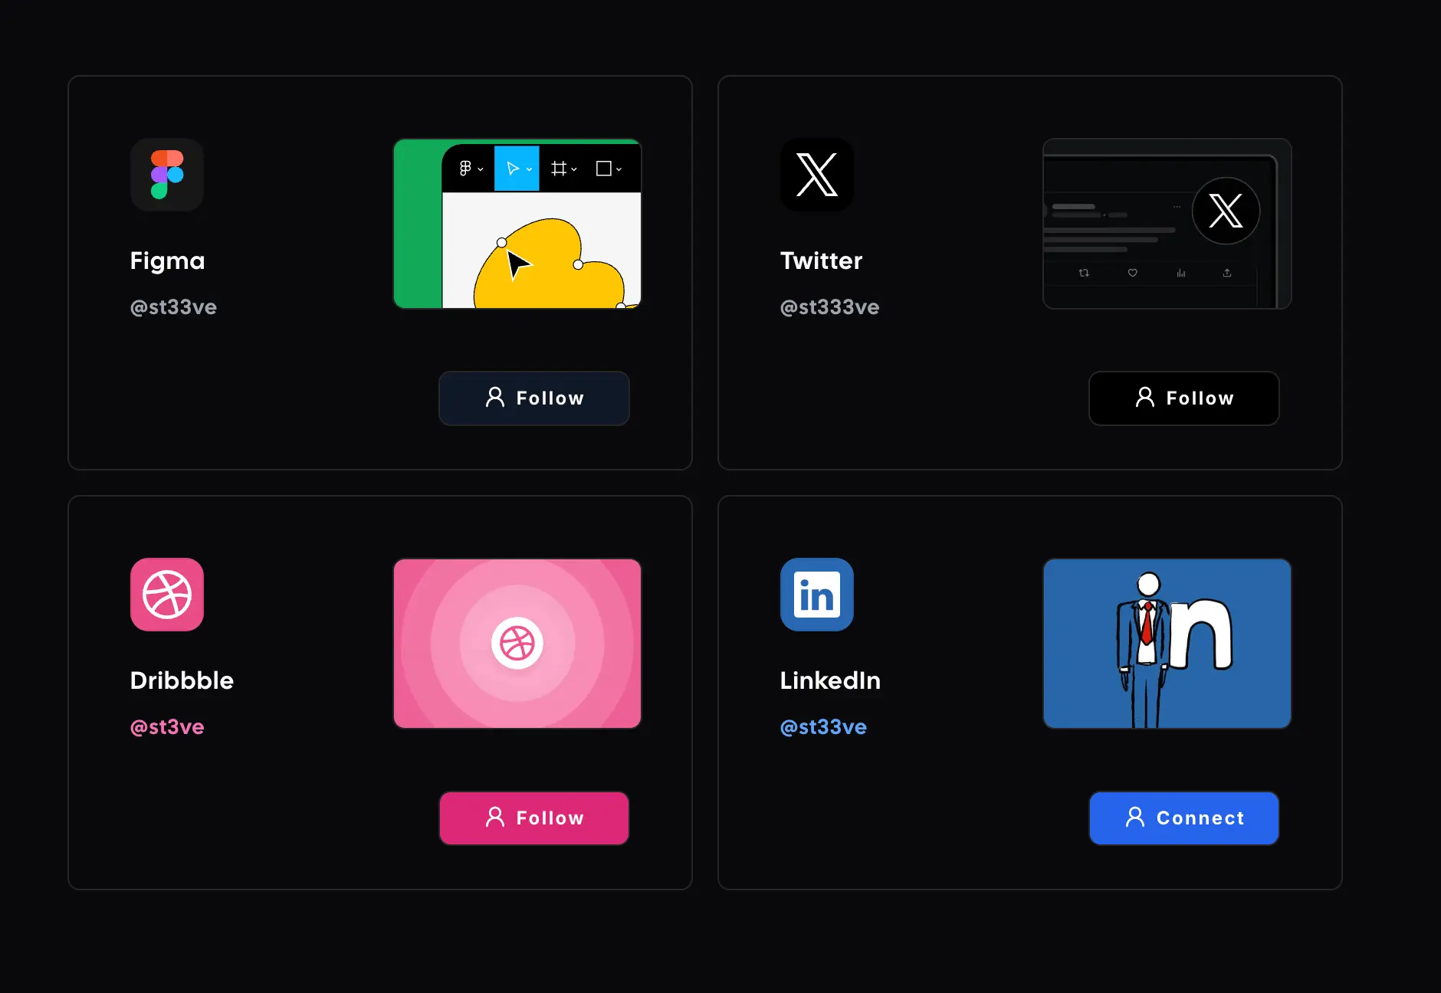Click the retweet icon in Twitter preview

(1084, 273)
